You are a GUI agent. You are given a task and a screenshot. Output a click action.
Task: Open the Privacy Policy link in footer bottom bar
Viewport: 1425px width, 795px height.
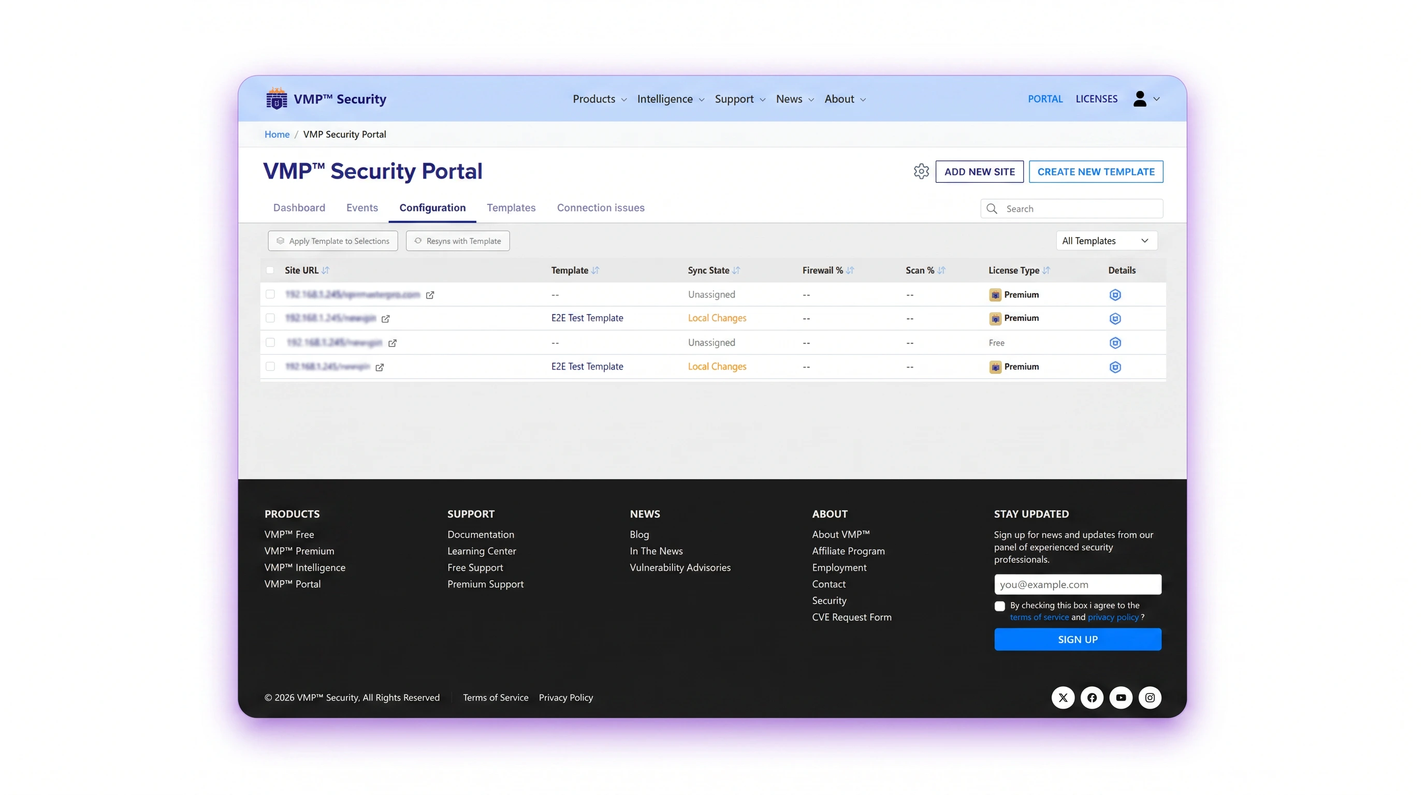pos(565,698)
